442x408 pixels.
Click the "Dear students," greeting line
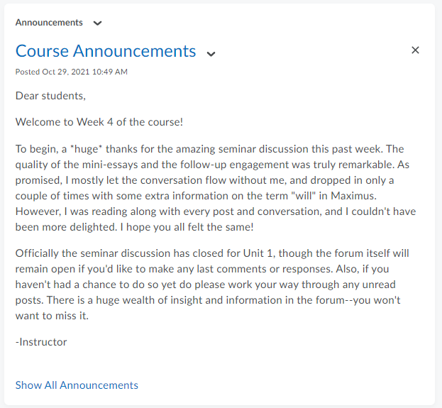tap(50, 96)
